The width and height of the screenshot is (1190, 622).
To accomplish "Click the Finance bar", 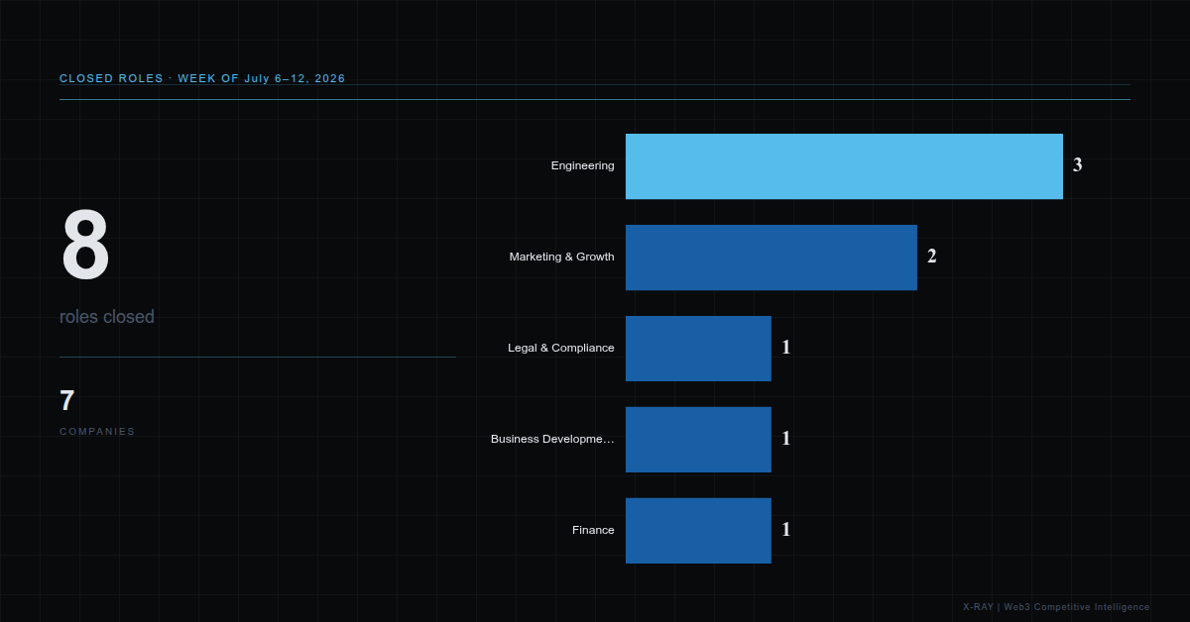I will click(698, 531).
